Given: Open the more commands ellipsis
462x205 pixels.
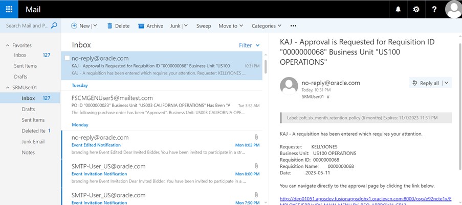Looking at the screenshot, I should [293, 26].
